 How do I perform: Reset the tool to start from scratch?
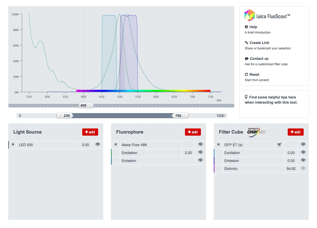pyautogui.click(x=254, y=74)
